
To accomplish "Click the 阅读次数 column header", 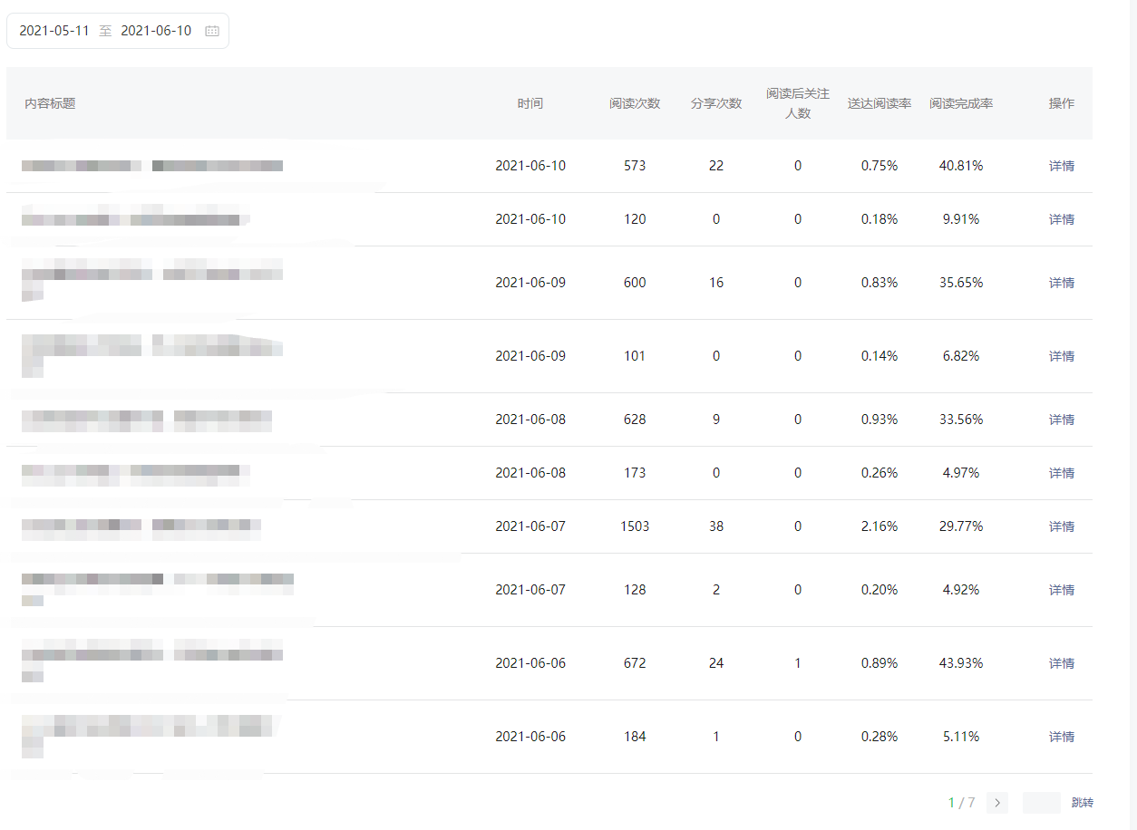I will point(635,103).
